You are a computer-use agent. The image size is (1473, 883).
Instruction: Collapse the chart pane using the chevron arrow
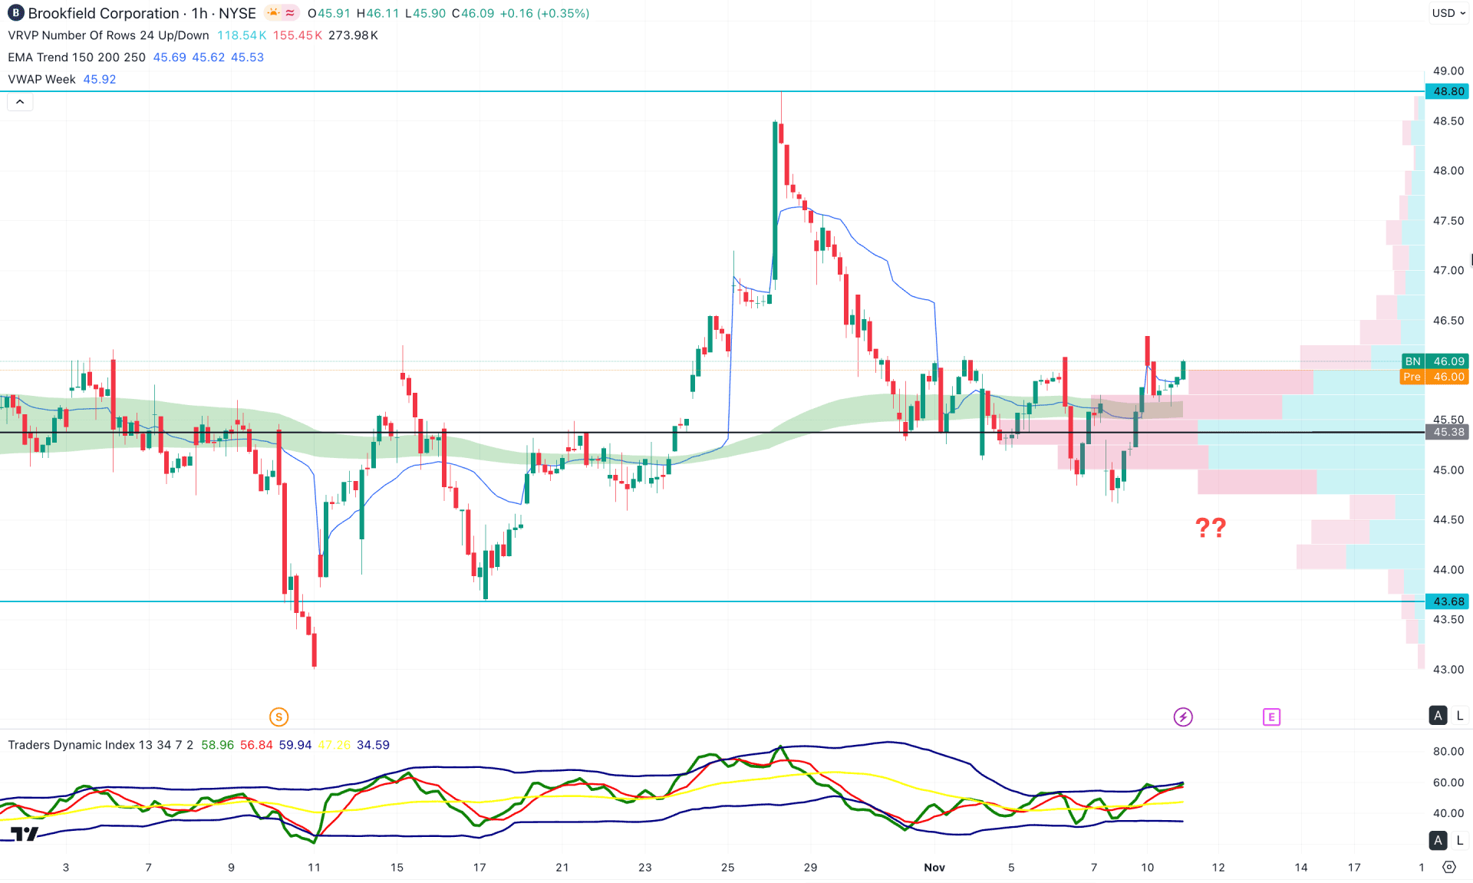pos(19,100)
